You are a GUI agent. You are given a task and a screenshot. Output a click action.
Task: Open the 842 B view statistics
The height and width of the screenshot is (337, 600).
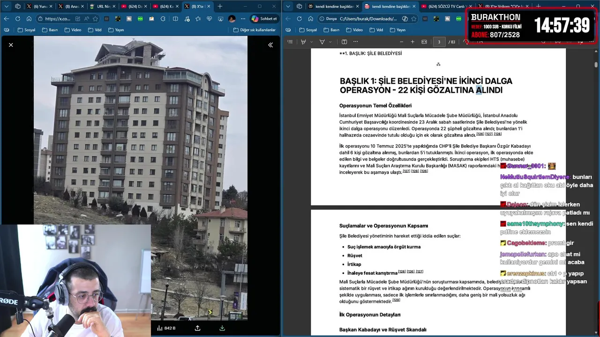click(x=166, y=328)
